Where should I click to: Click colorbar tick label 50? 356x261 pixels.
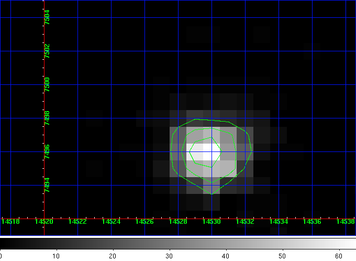pyautogui.click(x=282, y=256)
